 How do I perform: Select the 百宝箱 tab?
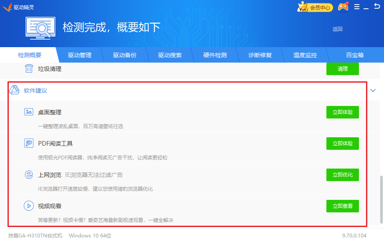(355, 55)
